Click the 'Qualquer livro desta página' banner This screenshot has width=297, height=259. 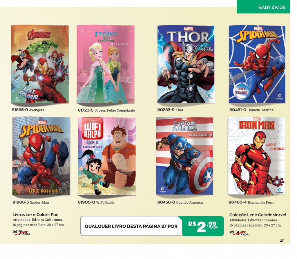(152, 226)
